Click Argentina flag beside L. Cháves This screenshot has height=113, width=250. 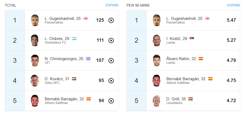[x=74, y=39]
